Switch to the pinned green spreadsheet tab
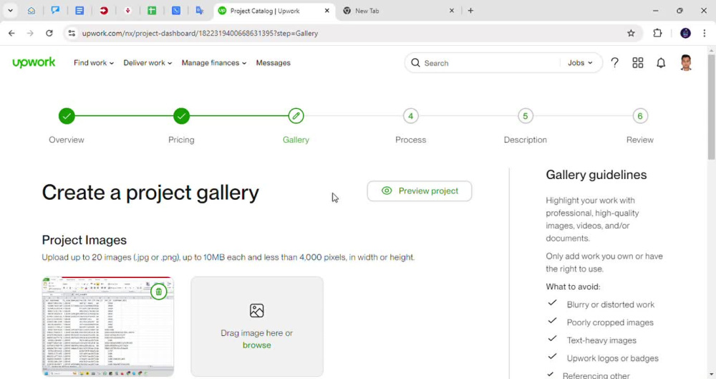Screen dimensions: 716x379 (152, 11)
